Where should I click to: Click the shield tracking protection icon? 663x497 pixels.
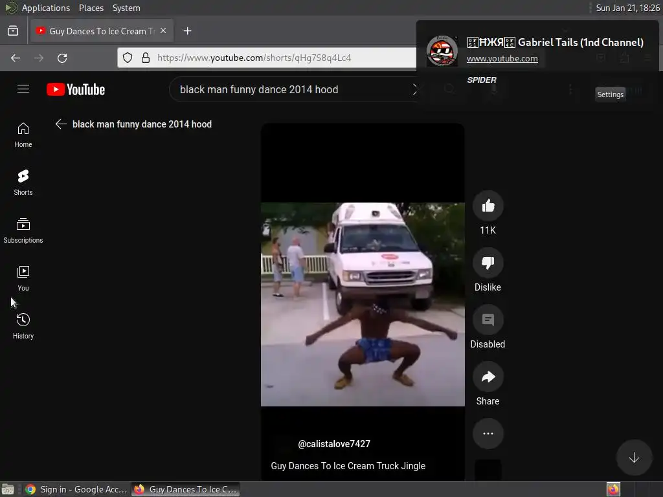[x=128, y=58]
